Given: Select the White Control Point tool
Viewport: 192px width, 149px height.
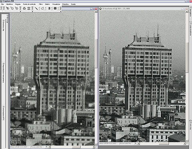Looking at the screenshot, I should [16, 8].
